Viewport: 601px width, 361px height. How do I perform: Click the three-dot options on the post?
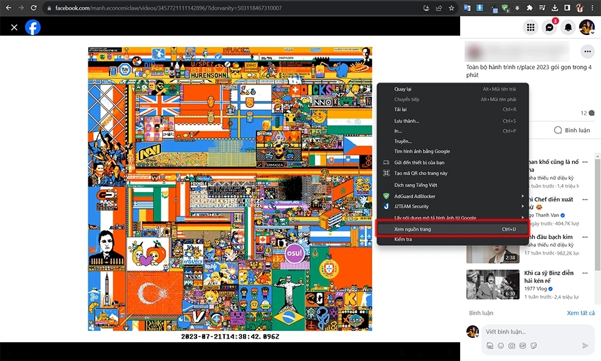[587, 51]
